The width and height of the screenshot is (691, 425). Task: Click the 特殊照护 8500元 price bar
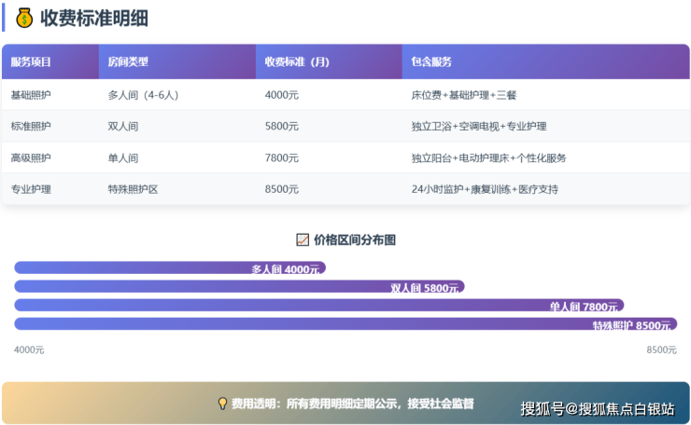click(345, 324)
